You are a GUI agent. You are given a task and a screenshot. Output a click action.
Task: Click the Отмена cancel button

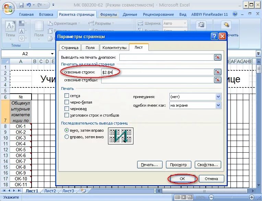pos(211,179)
